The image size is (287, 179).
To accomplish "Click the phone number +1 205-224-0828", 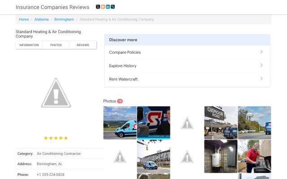I will click(51, 175).
